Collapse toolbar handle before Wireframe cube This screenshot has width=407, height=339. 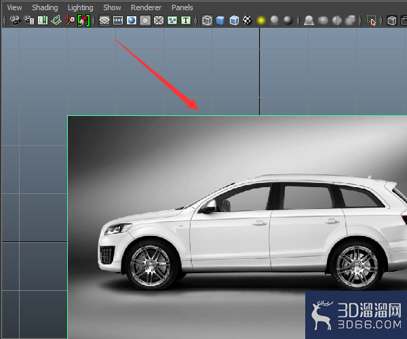[x=196, y=20]
